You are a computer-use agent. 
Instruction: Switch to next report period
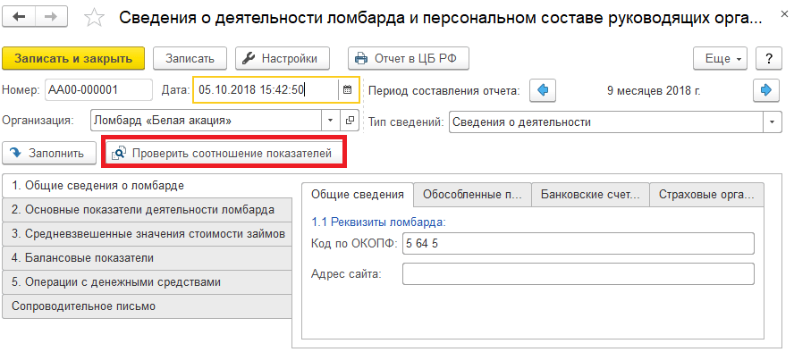pos(766,90)
